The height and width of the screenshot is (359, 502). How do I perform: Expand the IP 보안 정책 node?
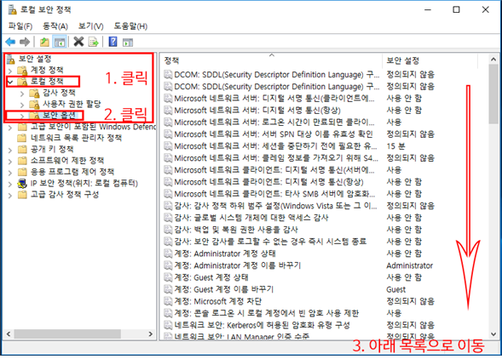pyautogui.click(x=10, y=184)
